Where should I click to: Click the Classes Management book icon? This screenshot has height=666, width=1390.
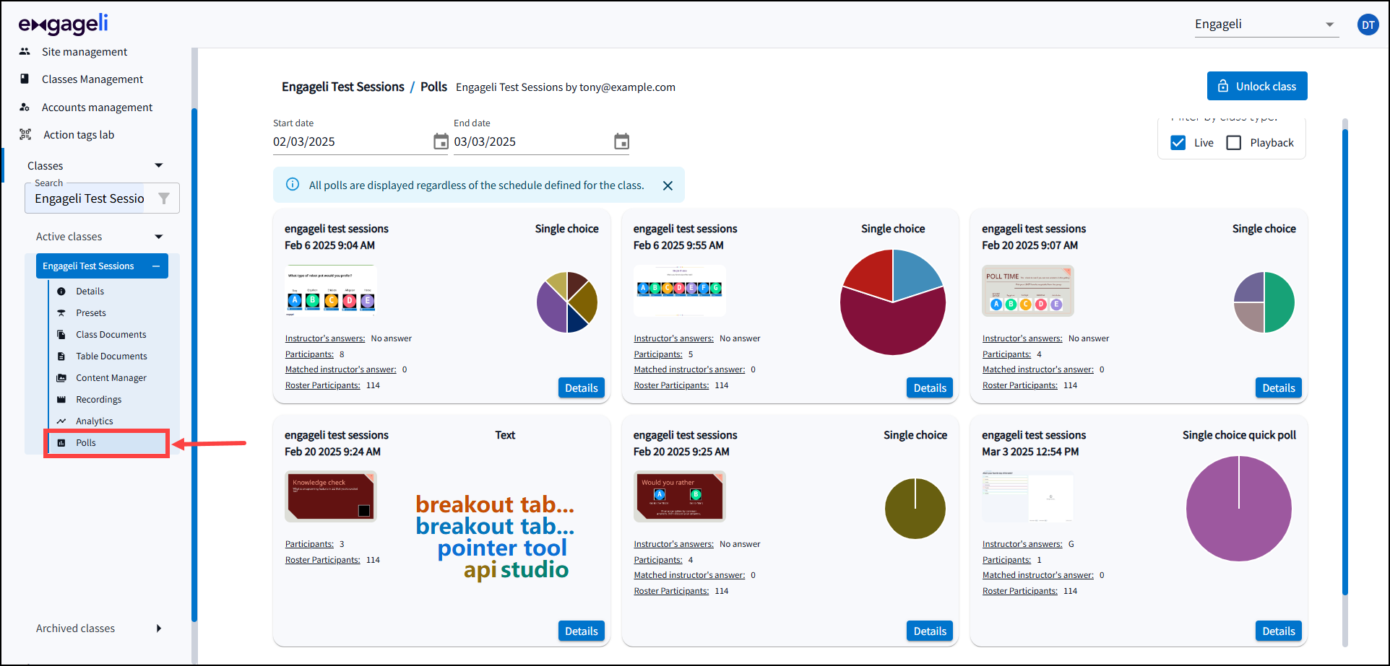[x=25, y=79]
